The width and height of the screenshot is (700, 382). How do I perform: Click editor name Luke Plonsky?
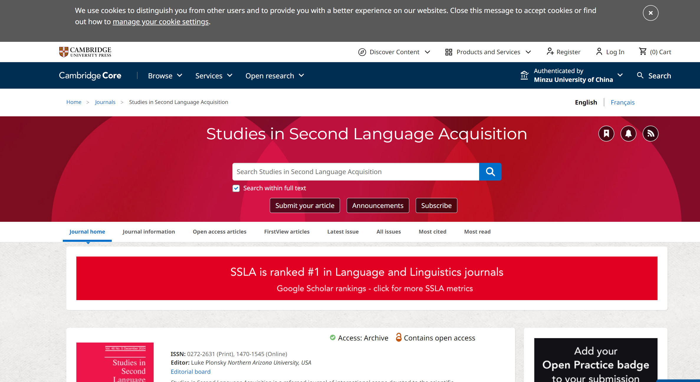pos(209,363)
